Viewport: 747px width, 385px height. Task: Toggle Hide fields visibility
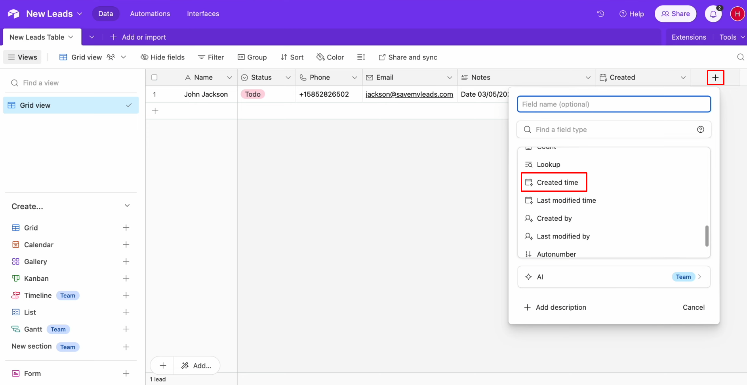[162, 57]
